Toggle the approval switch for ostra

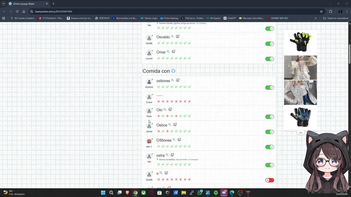coord(270,165)
